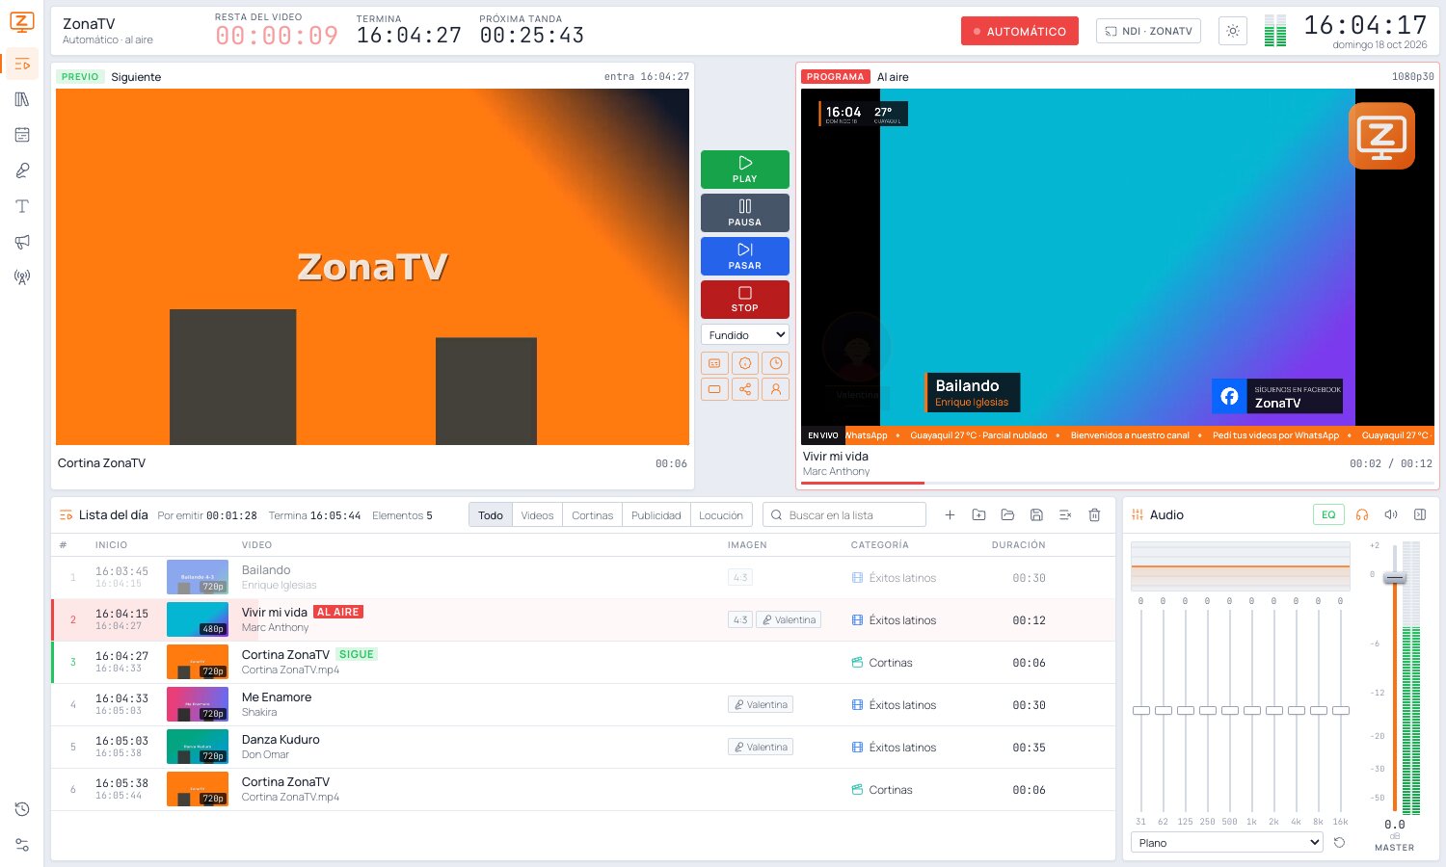Image resolution: width=1446 pixels, height=867 pixels.
Task: Select the Todo filter tab
Action: [491, 515]
